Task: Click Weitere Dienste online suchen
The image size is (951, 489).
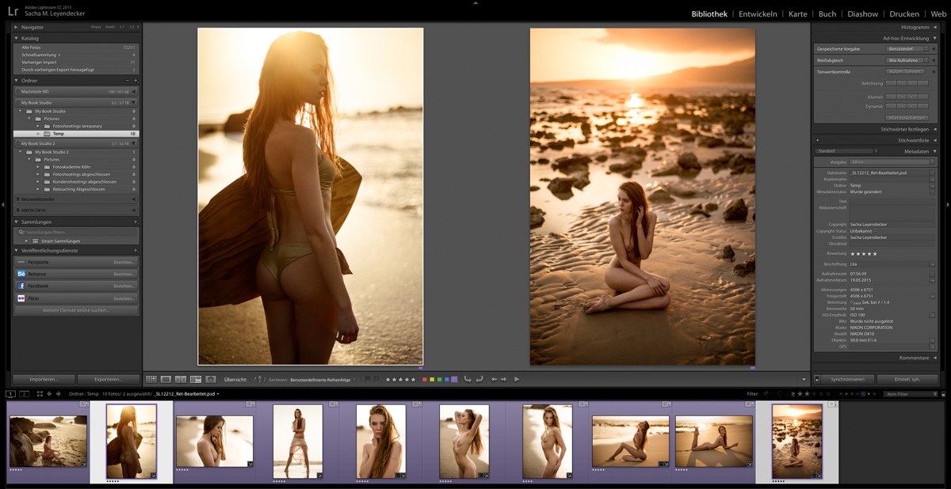Action: click(x=76, y=310)
